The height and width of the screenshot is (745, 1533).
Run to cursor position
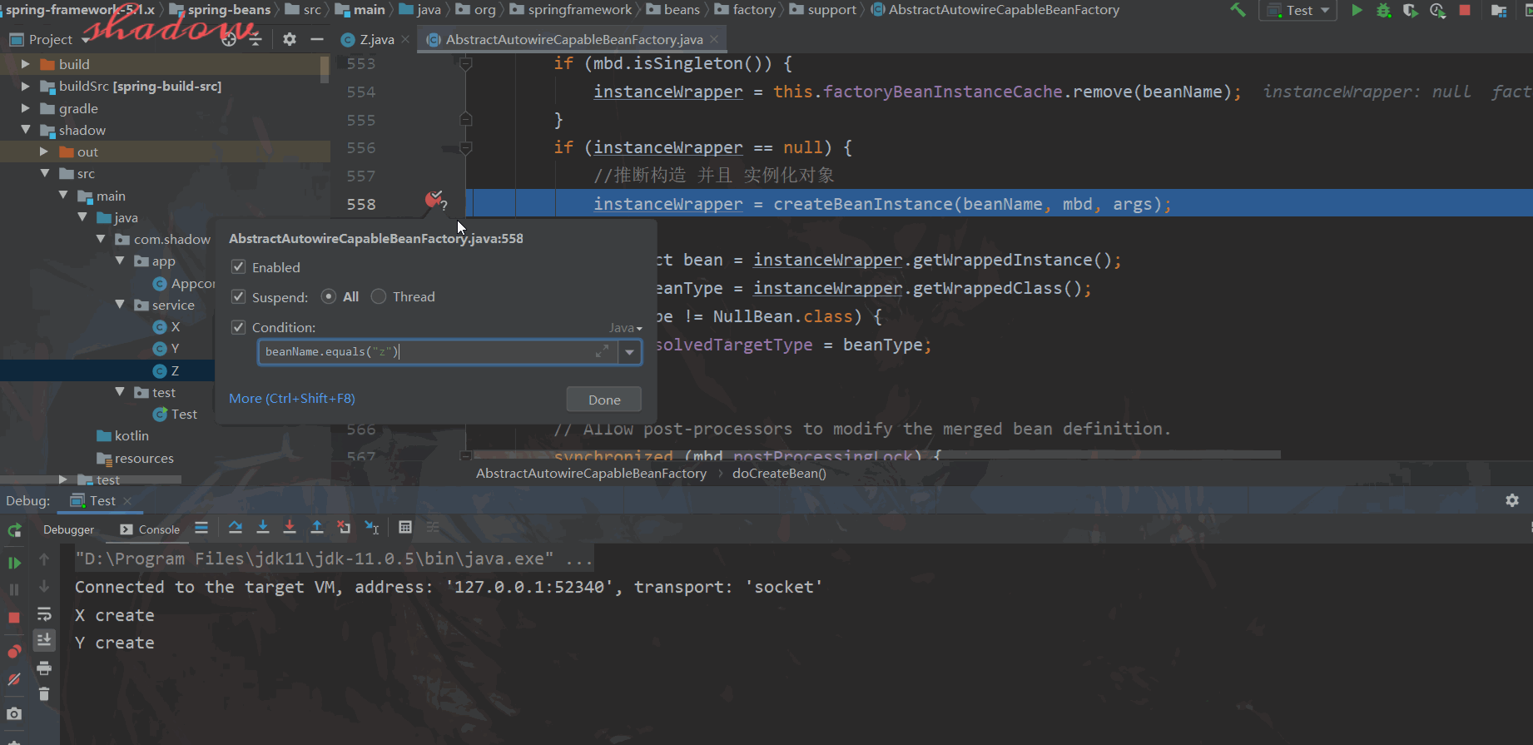click(372, 527)
